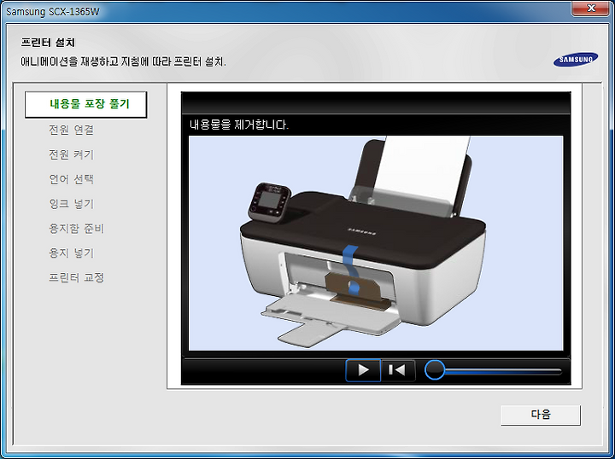This screenshot has width=615, height=459.
Task: Select the 용지함 준비 step
Action: click(x=77, y=229)
